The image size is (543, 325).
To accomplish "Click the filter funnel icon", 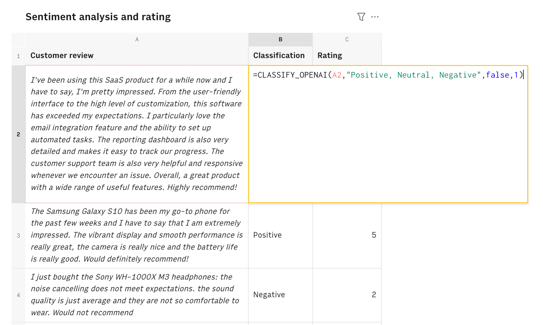I will (x=361, y=17).
